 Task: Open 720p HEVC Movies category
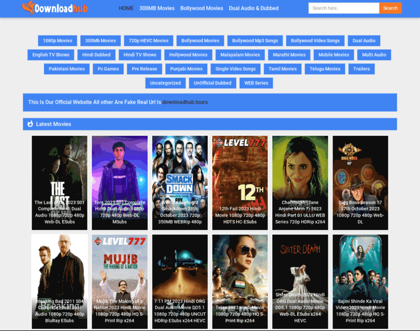click(x=149, y=41)
